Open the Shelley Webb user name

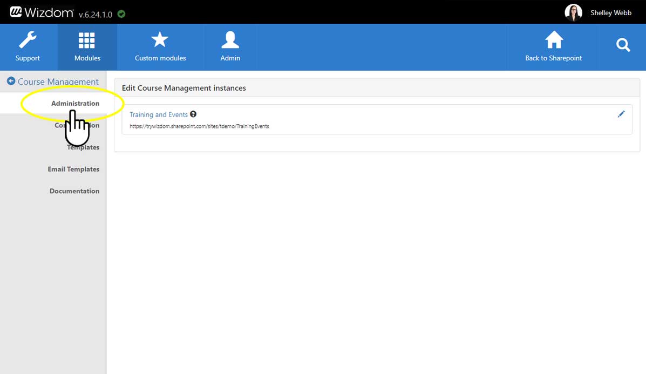[x=610, y=13]
